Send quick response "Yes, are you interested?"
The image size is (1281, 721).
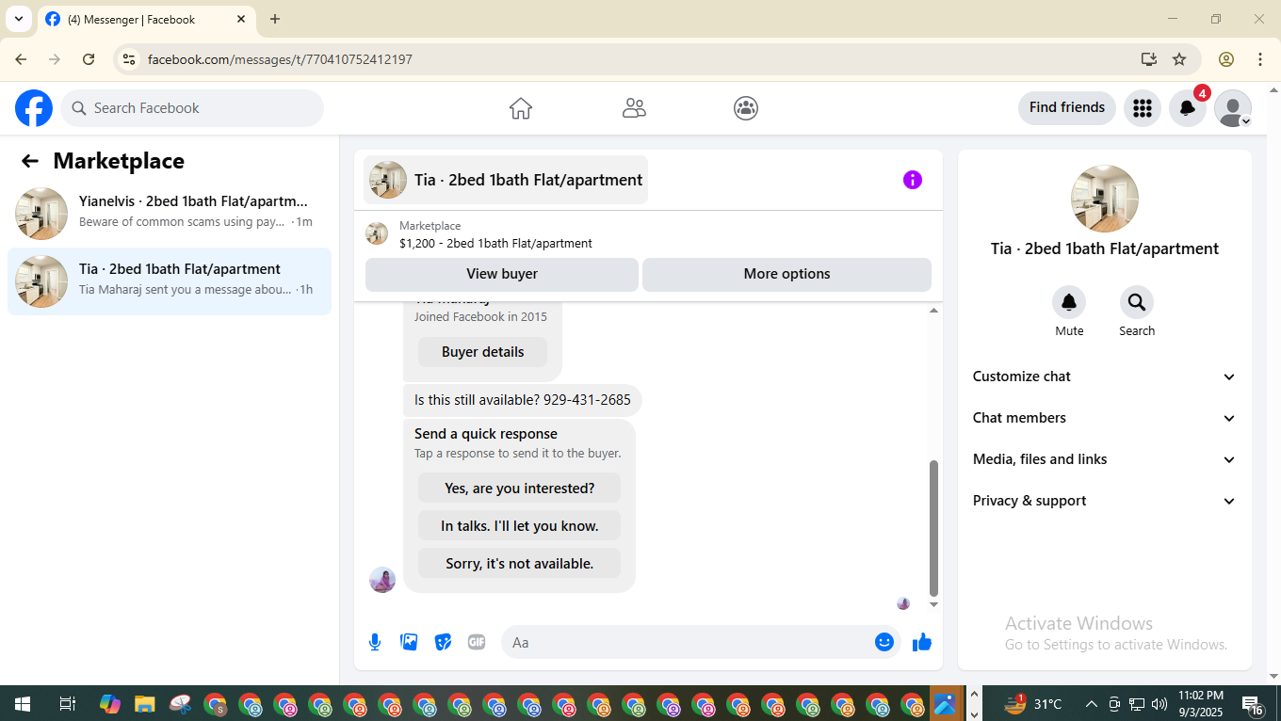click(519, 489)
